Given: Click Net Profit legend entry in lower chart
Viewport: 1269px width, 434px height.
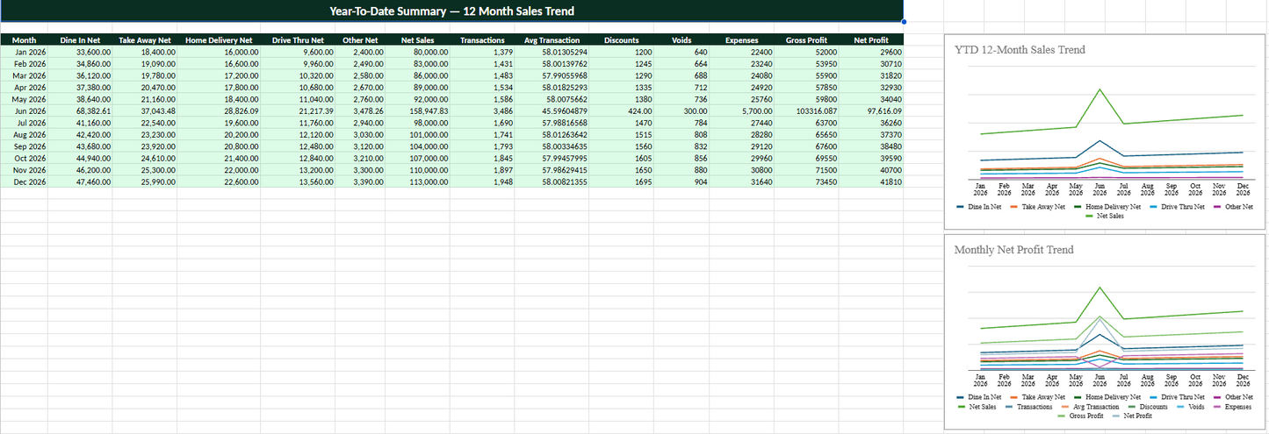Looking at the screenshot, I should tap(1131, 416).
